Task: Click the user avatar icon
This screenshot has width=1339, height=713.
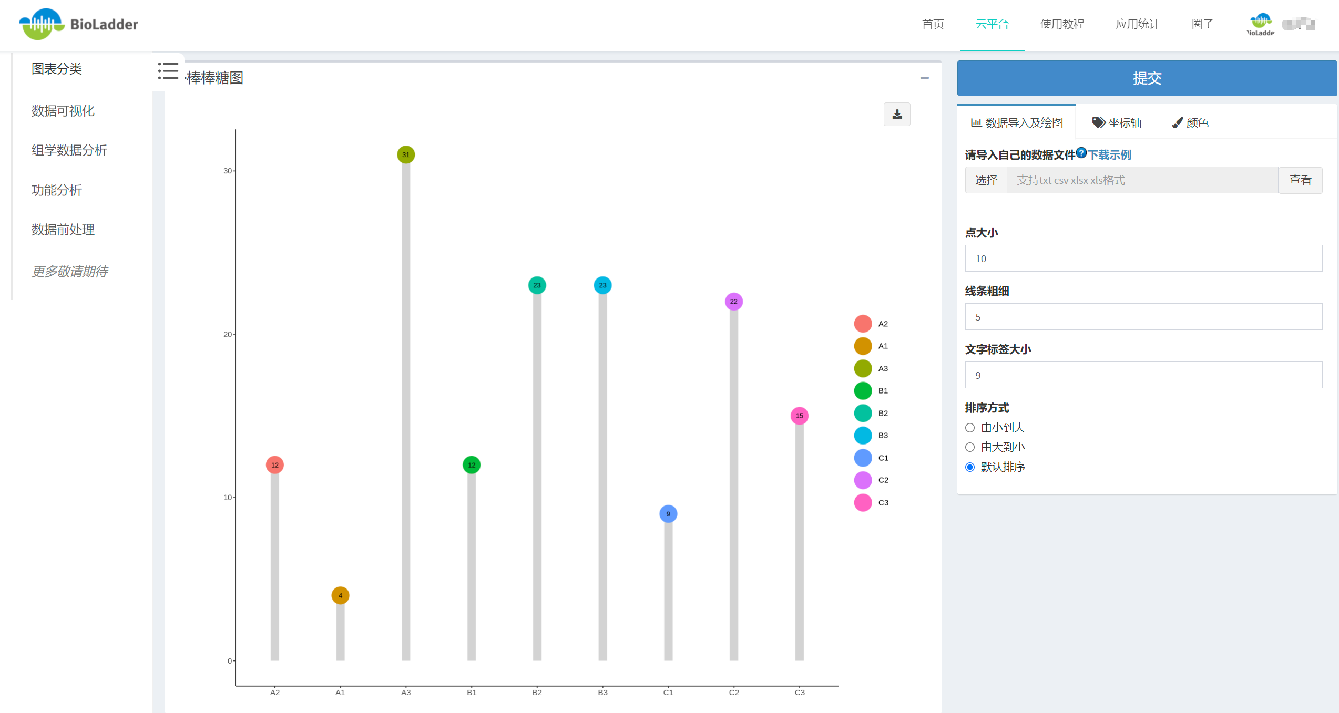Action: click(x=1260, y=24)
